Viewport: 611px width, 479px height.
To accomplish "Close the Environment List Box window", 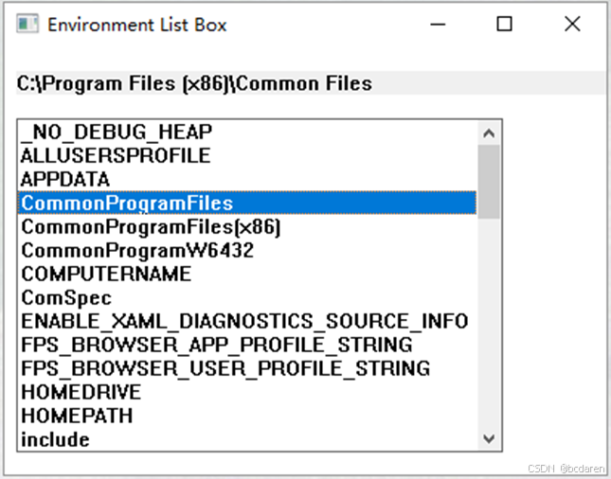I will coord(572,25).
